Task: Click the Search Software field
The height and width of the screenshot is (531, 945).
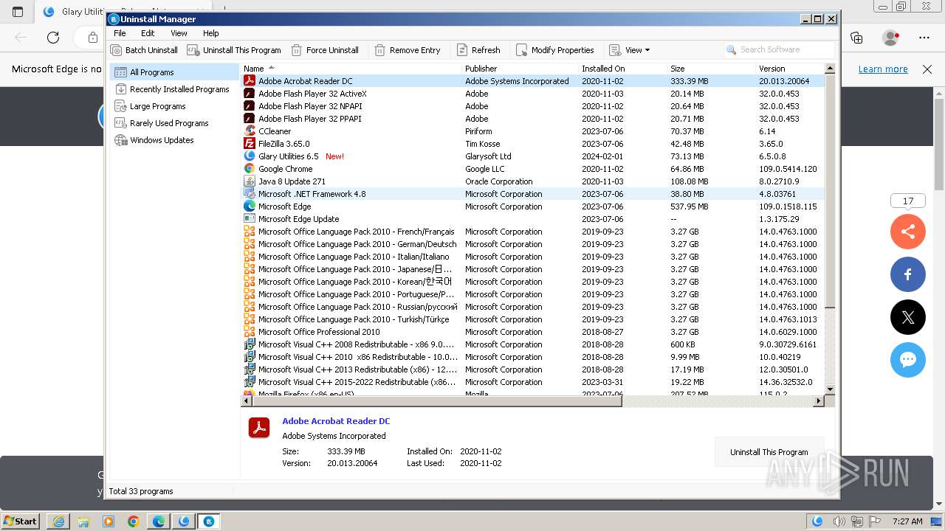Action: click(779, 49)
